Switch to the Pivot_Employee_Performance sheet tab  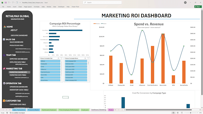(69, 110)
